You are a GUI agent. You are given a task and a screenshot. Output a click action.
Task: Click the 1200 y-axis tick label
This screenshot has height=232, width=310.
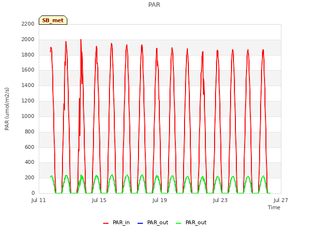28,101
